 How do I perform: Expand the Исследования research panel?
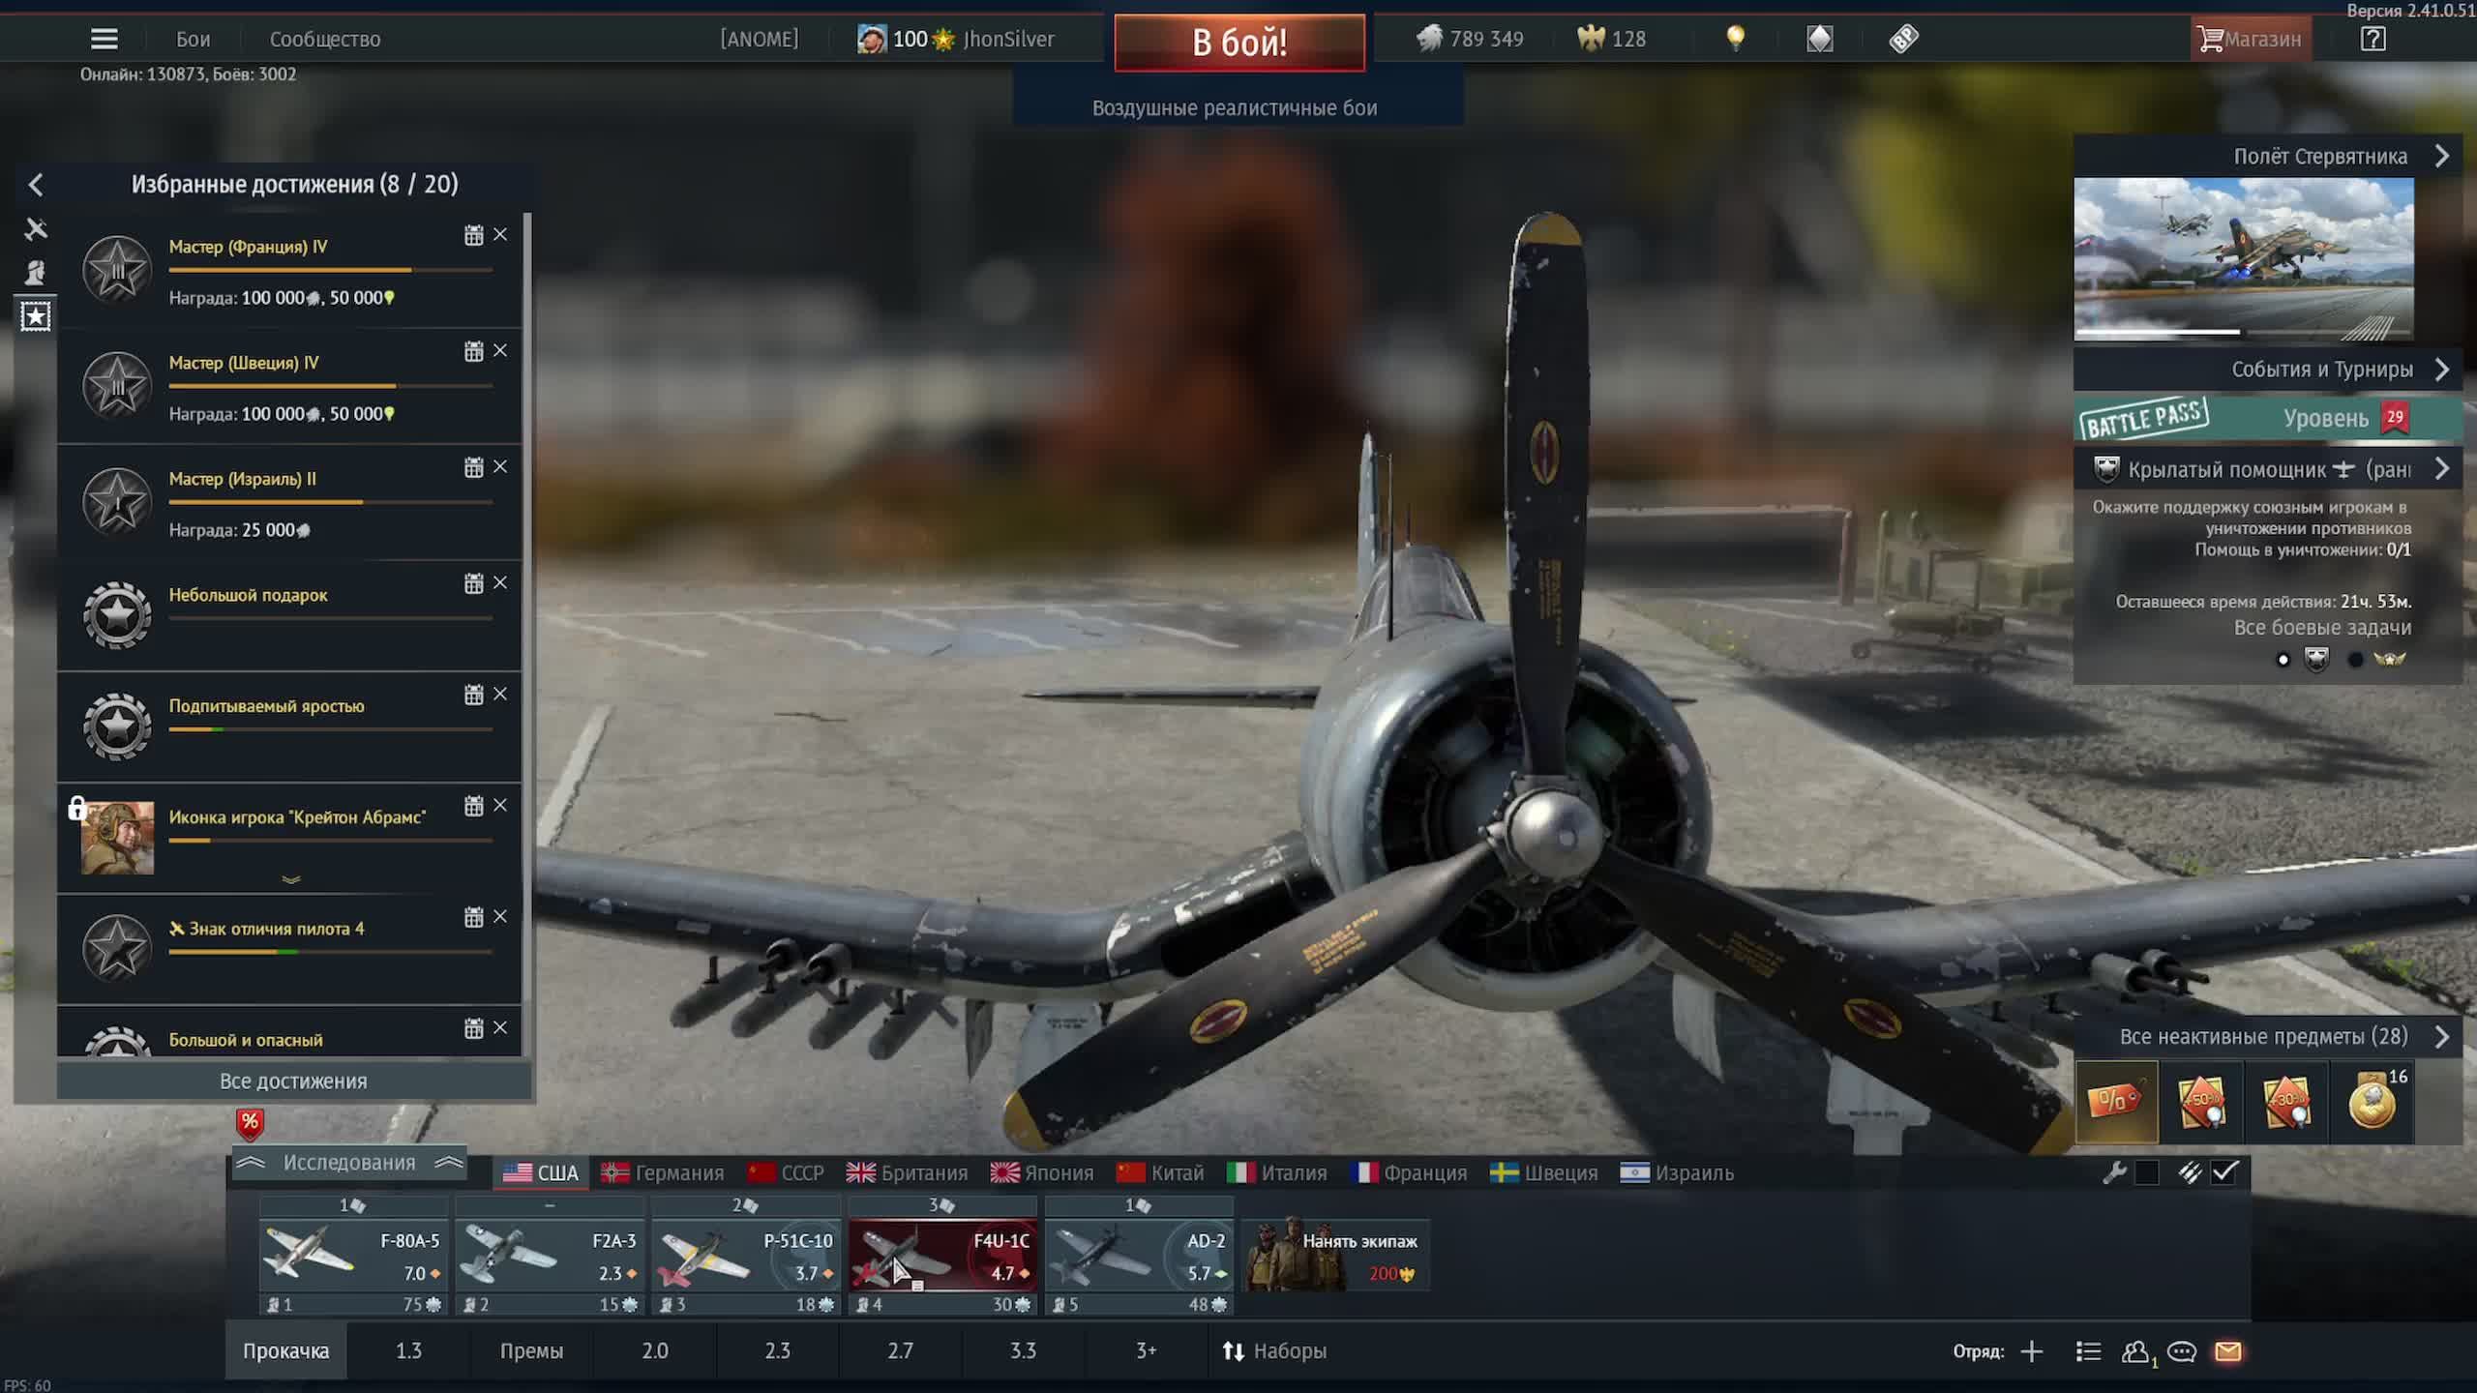348,1163
